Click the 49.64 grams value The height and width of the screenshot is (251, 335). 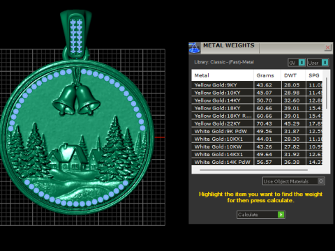pyautogui.click(x=264, y=154)
